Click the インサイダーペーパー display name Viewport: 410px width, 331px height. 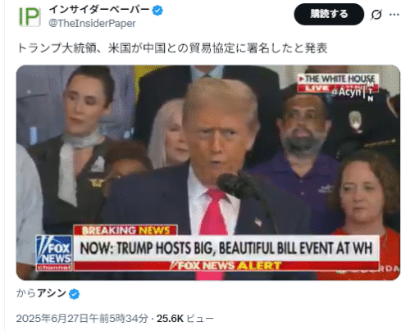pyautogui.click(x=99, y=11)
